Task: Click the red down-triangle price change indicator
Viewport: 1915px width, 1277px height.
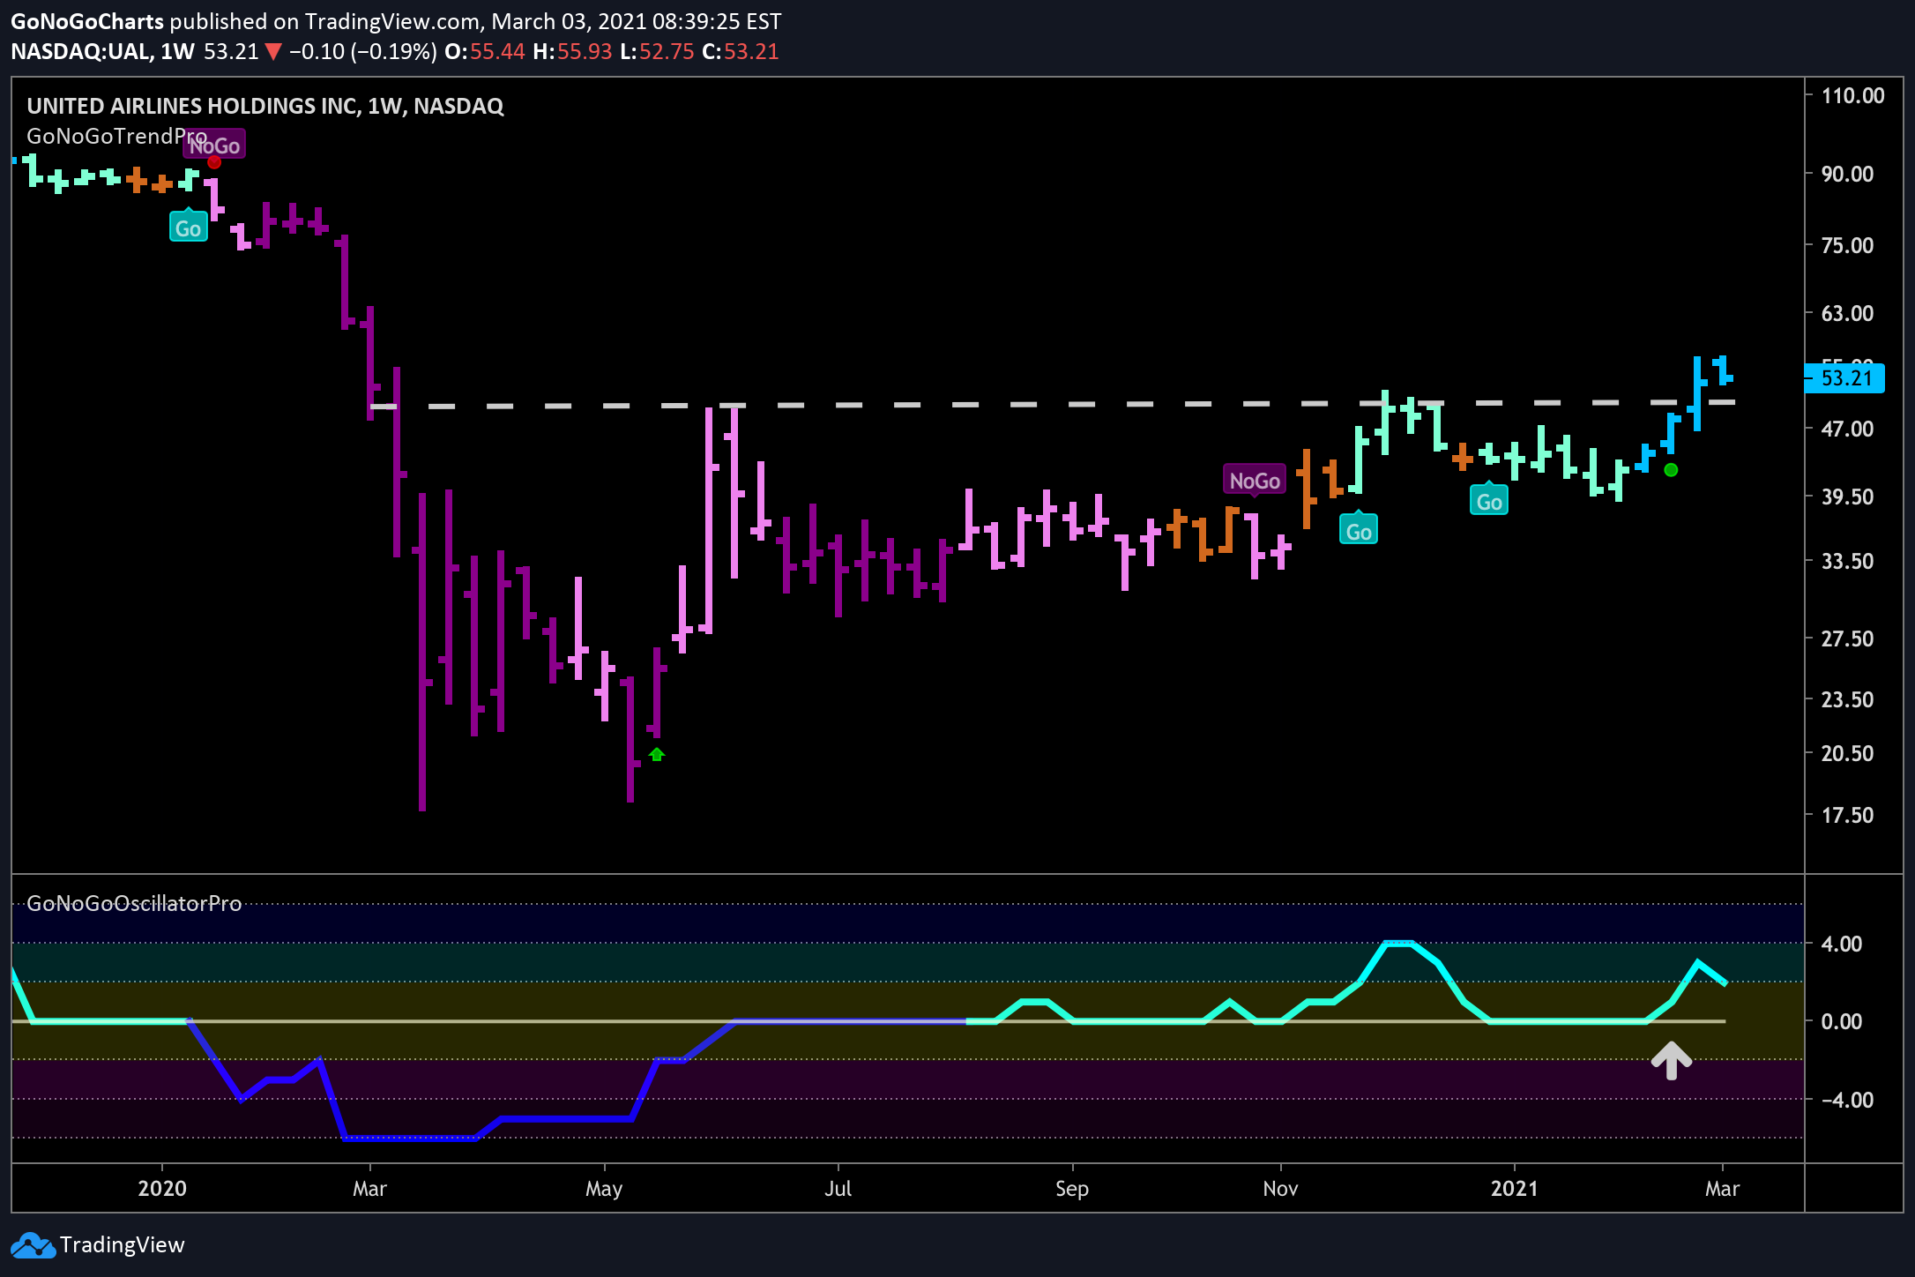Action: click(273, 52)
